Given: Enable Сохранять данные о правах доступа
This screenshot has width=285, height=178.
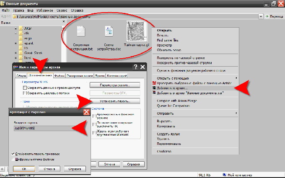Looking at the screenshot, I should tap(25, 88).
